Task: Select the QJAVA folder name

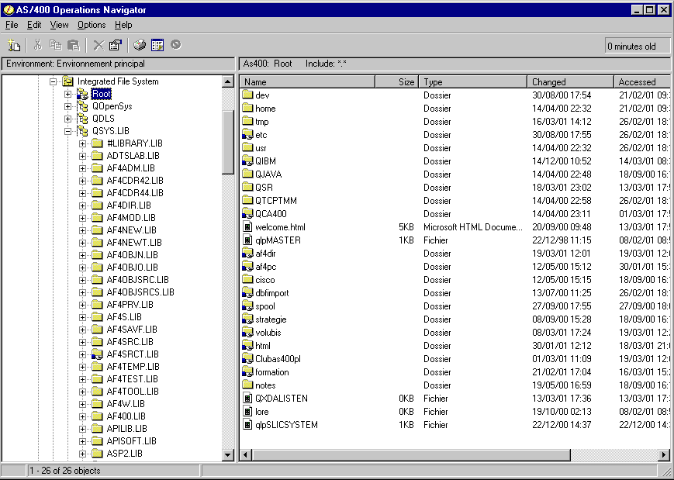Action: coord(268,174)
